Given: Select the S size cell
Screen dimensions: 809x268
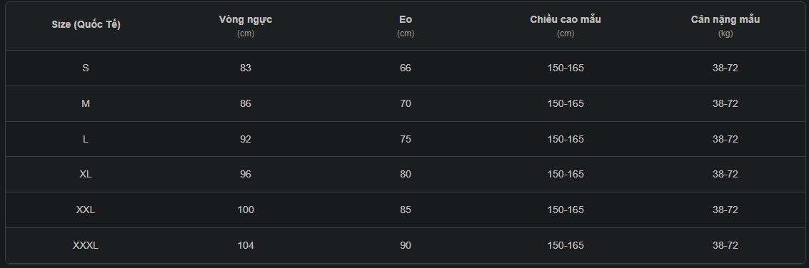Looking at the screenshot, I should (86, 68).
